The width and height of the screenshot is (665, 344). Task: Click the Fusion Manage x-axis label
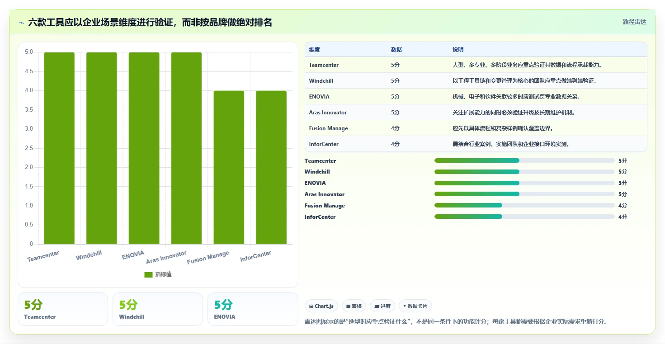pos(208,257)
